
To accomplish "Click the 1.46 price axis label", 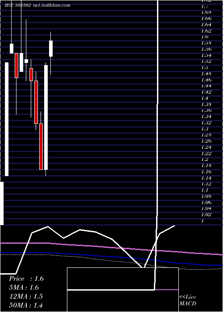I will (206, 80).
